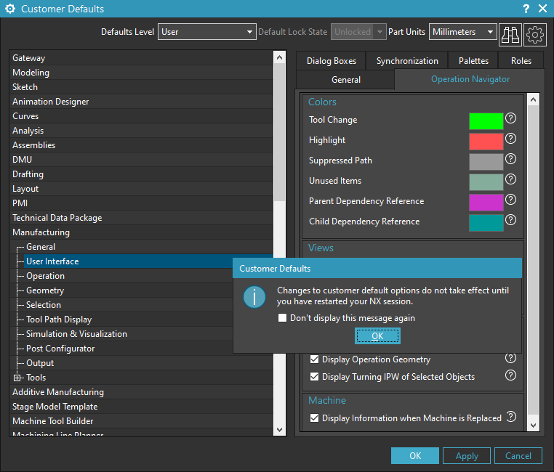The image size is (554, 472).
Task: Click settings panel scroll down arrow
Action: pos(533,426)
